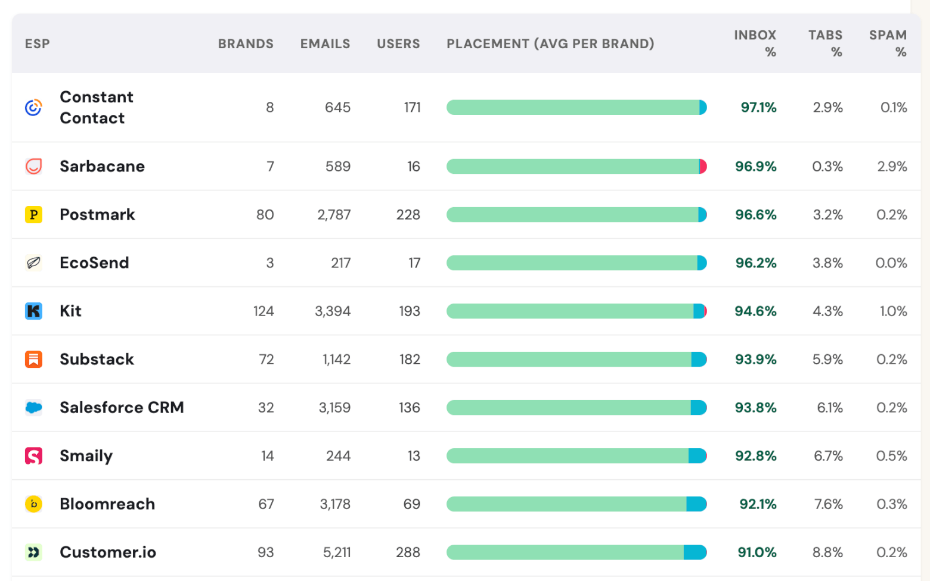Click the blue Kit logo icon
Image resolution: width=930 pixels, height=581 pixels.
pyautogui.click(x=33, y=311)
